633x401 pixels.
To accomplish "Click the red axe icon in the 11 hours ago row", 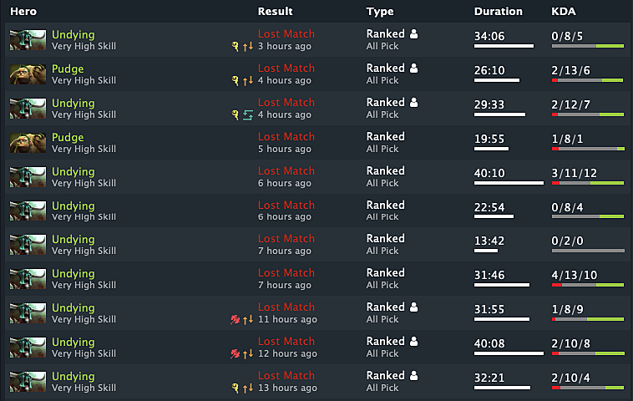I will (235, 320).
